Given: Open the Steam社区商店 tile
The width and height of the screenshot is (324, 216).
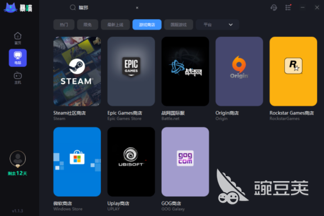Looking at the screenshot, I should pyautogui.click(x=77, y=71).
